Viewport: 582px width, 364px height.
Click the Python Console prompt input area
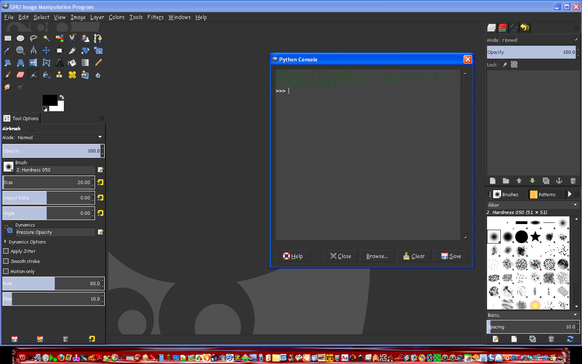368,155
